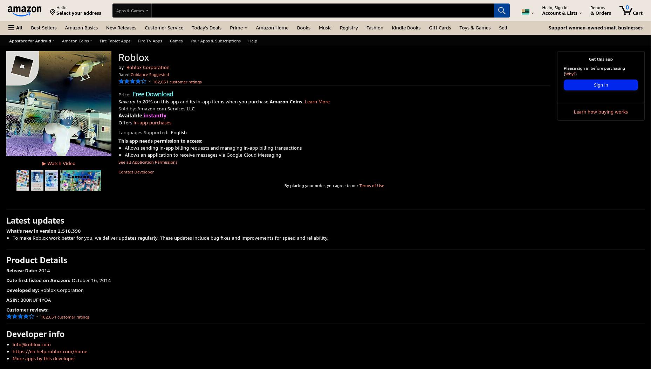Open Returns & Orders
The height and width of the screenshot is (369, 651).
(601, 11)
